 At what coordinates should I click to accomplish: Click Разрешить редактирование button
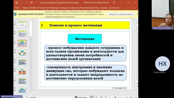pos(121,14)
